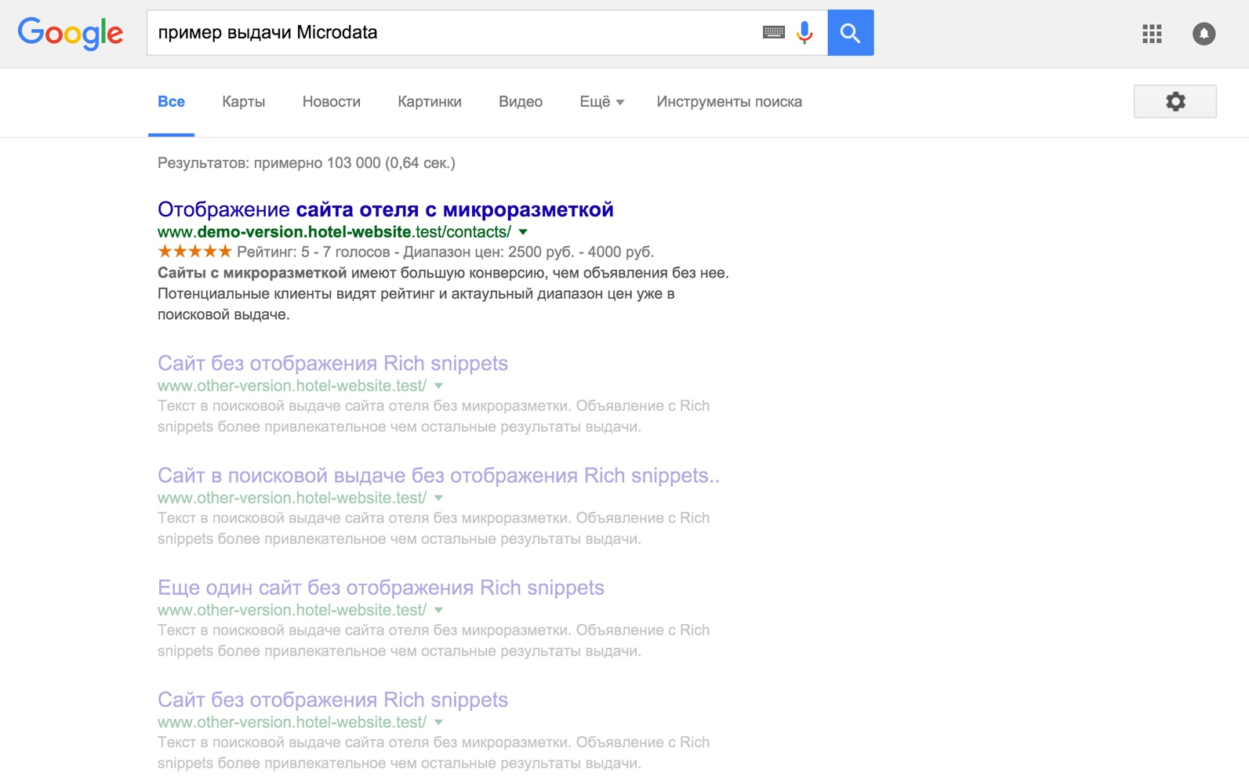Open Инструменты поиска
Viewport: 1249px width, 784px height.
729,102
